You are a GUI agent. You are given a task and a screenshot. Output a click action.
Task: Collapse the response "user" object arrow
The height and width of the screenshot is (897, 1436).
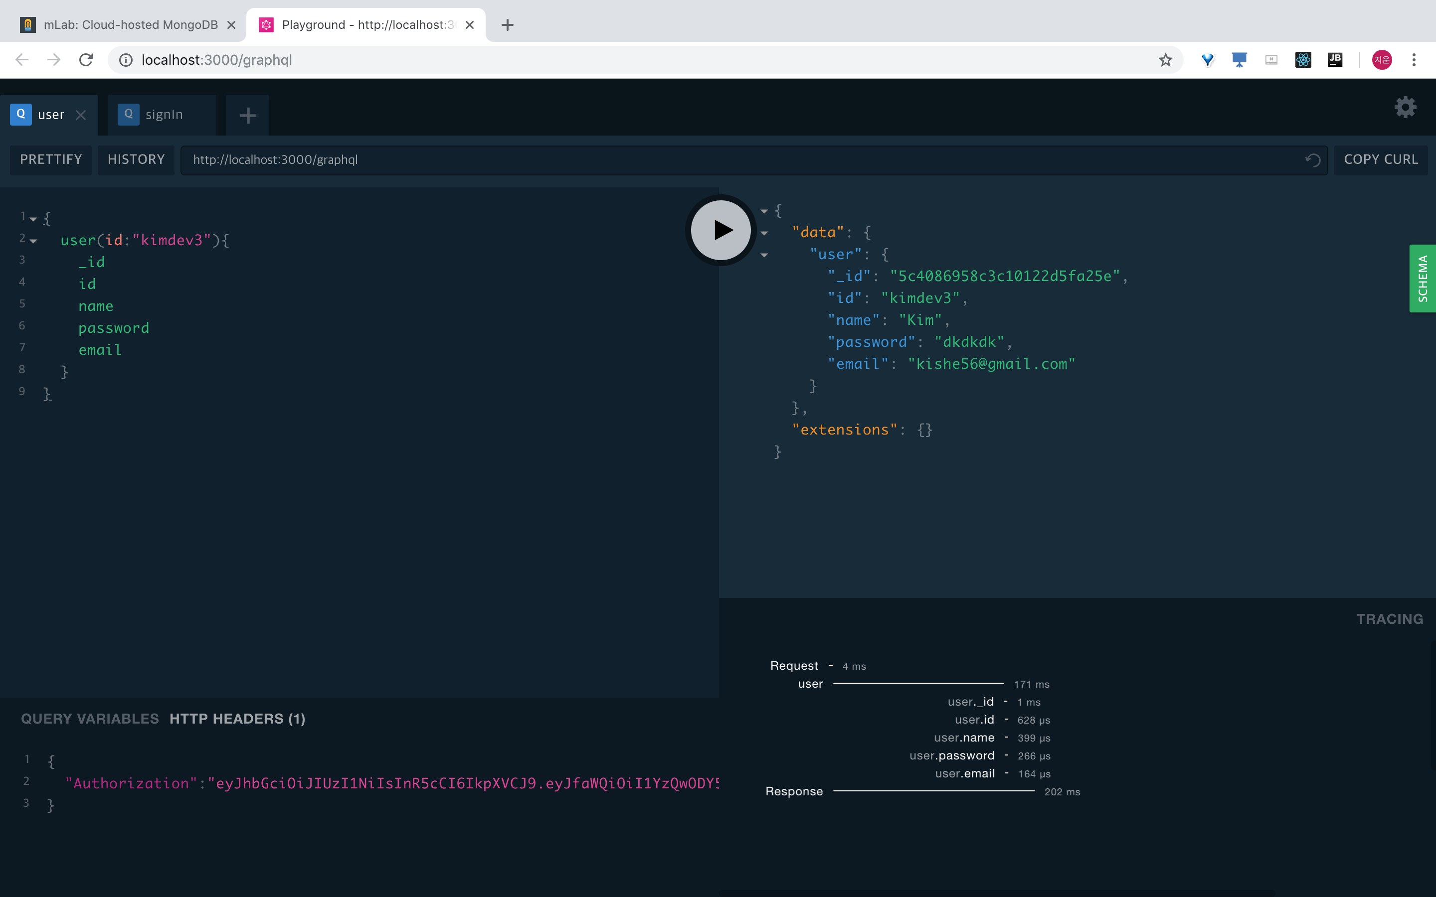click(x=764, y=255)
